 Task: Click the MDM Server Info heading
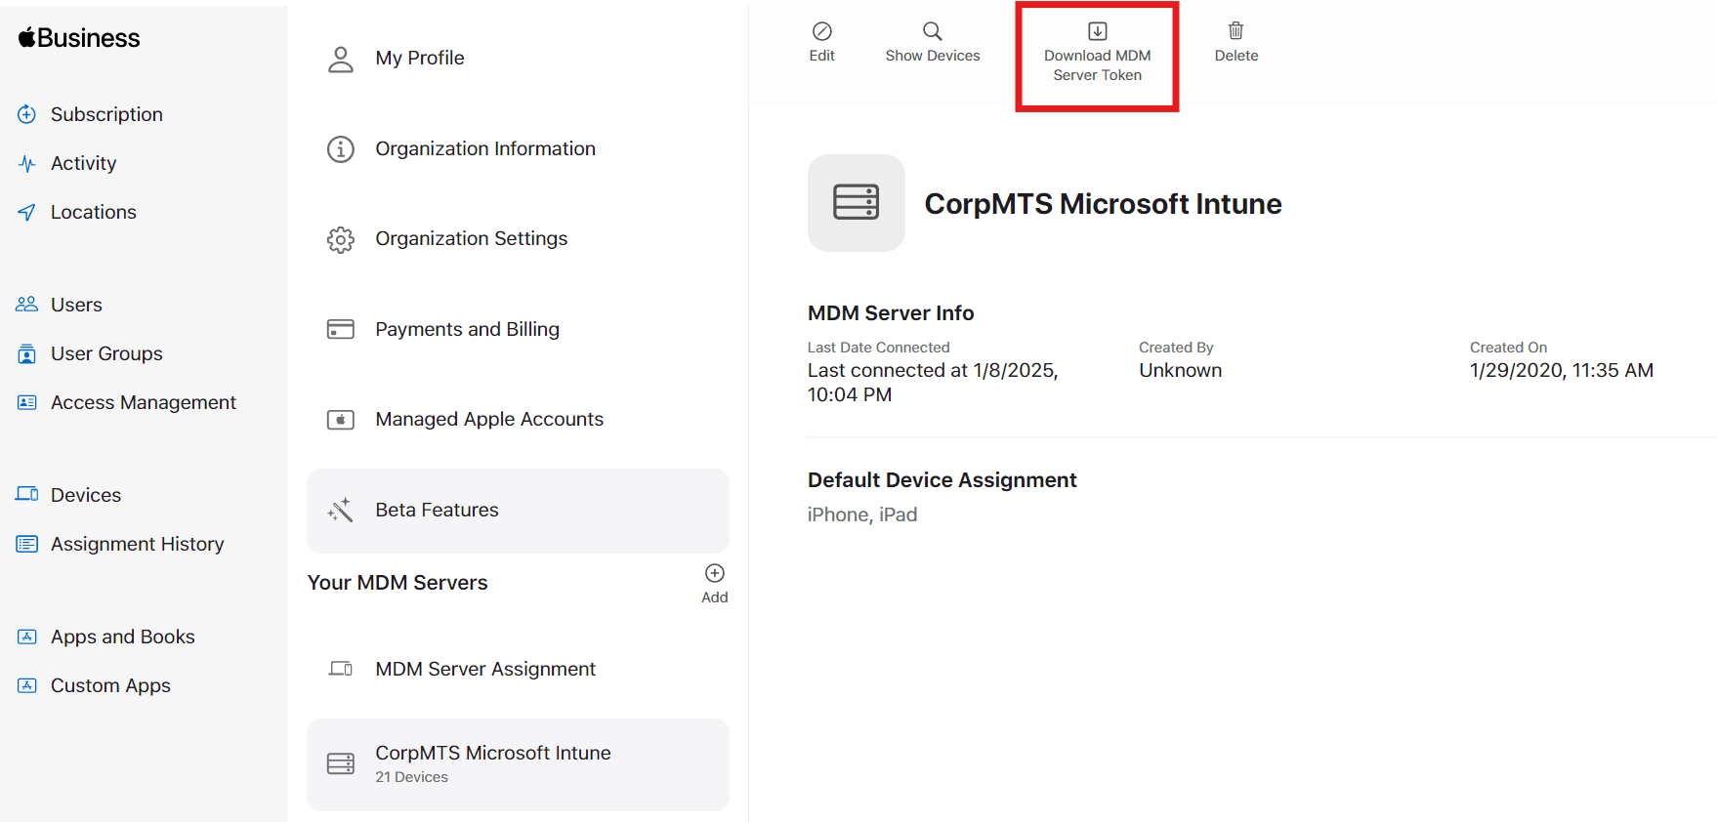(891, 313)
